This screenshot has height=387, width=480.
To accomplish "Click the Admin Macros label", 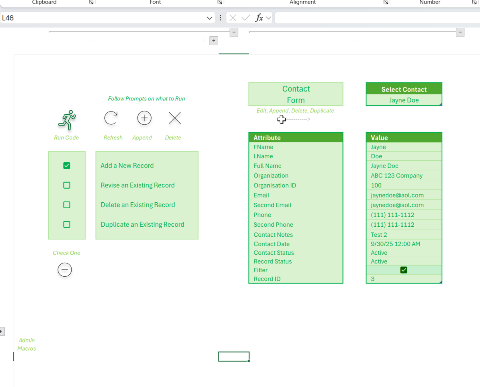I will [x=27, y=344].
